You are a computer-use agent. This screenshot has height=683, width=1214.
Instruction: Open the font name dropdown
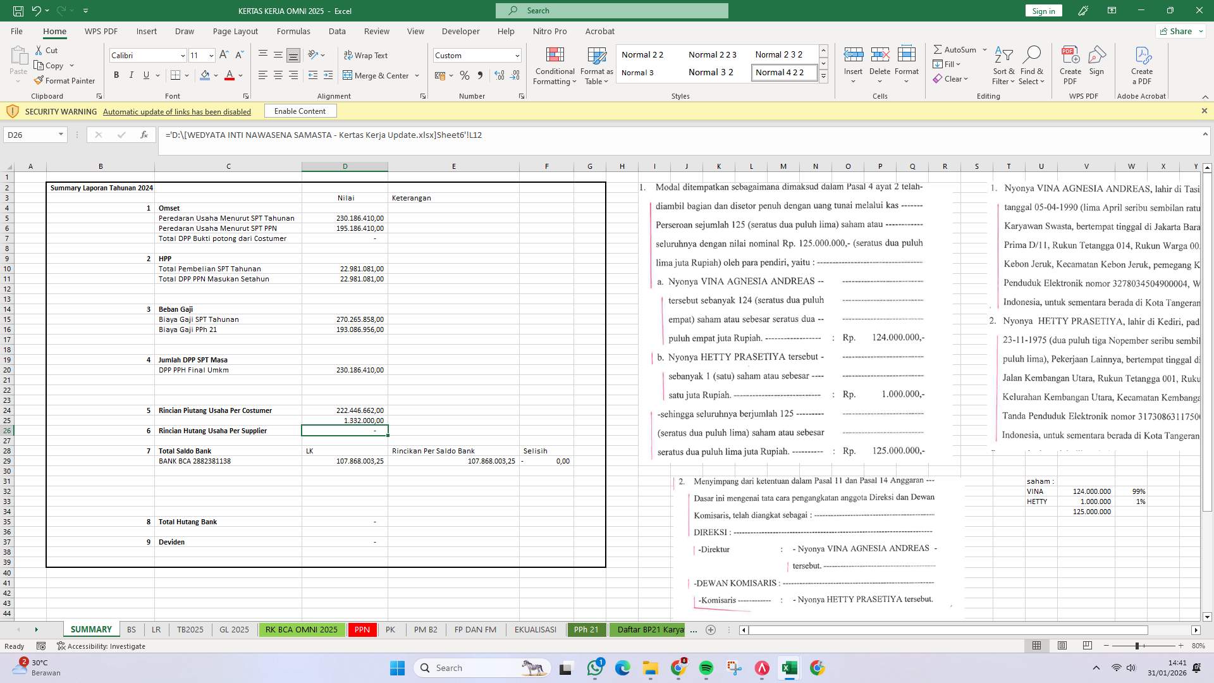click(182, 55)
